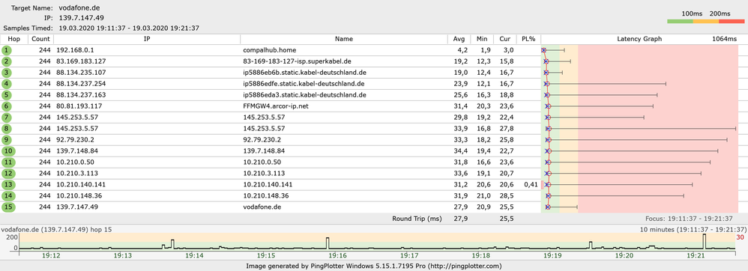Sort by the Hop column header
This screenshot has height=271, width=748.
14,39
